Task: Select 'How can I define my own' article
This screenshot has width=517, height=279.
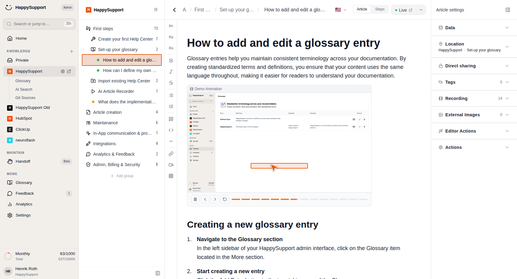Action: (x=122, y=70)
